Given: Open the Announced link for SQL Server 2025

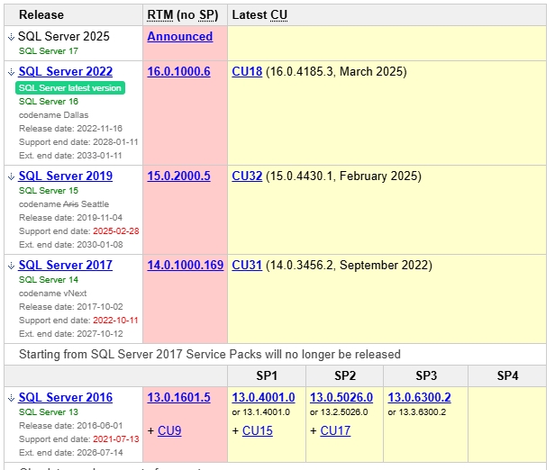Looking at the screenshot, I should click(180, 36).
